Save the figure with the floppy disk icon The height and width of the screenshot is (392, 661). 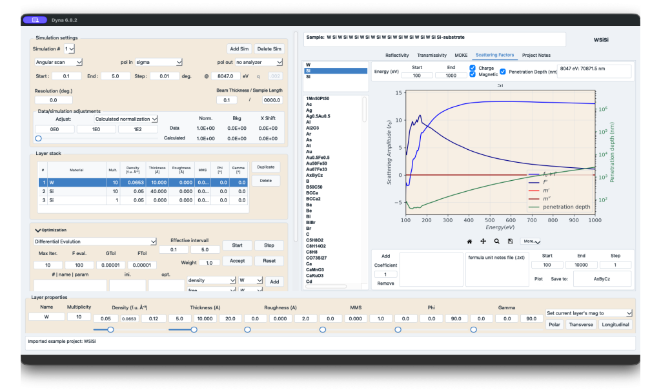tap(510, 242)
